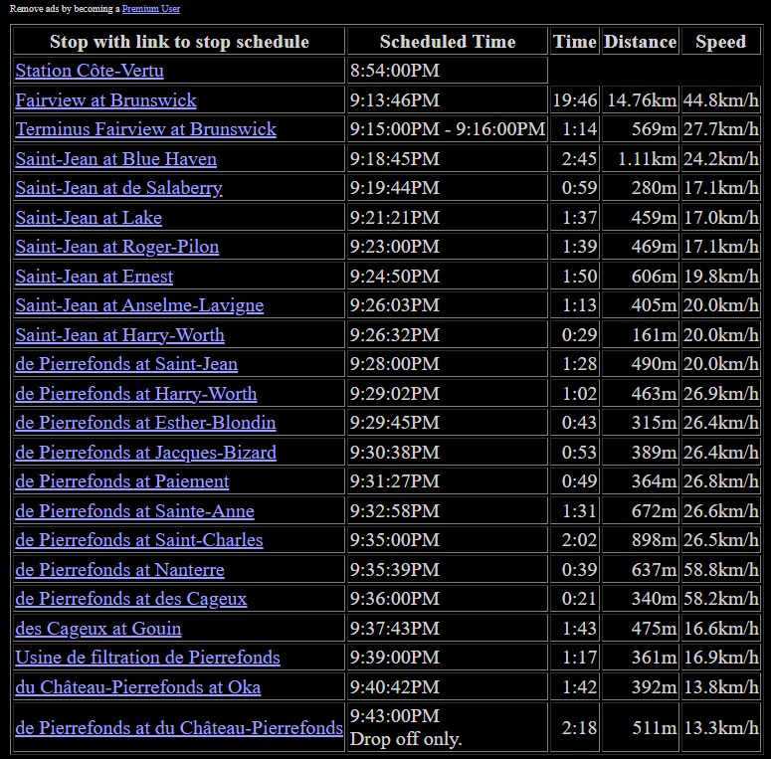Select Saint-Jean at Blue Haven stop
771x759 pixels.
pos(115,159)
